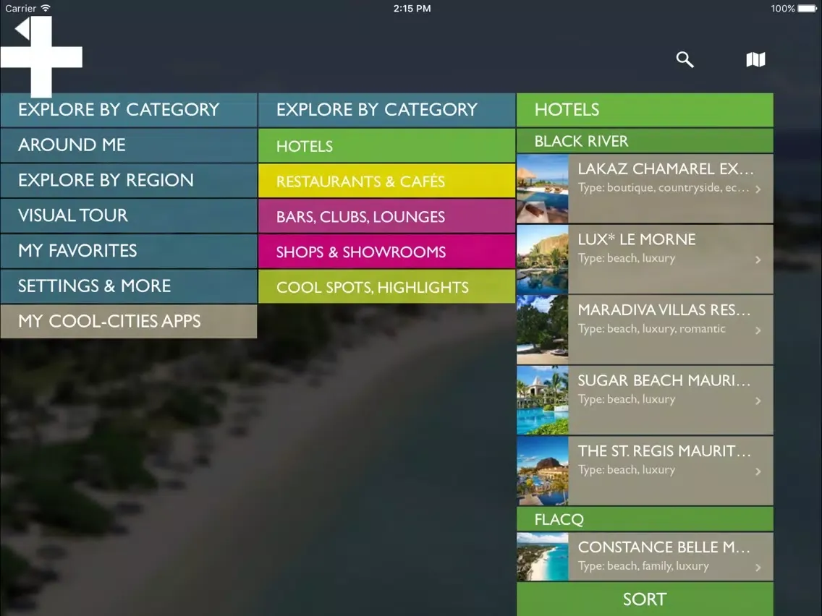Click the LUX* LE MORNE title
Viewport: 822px width, 616px height.
637,239
